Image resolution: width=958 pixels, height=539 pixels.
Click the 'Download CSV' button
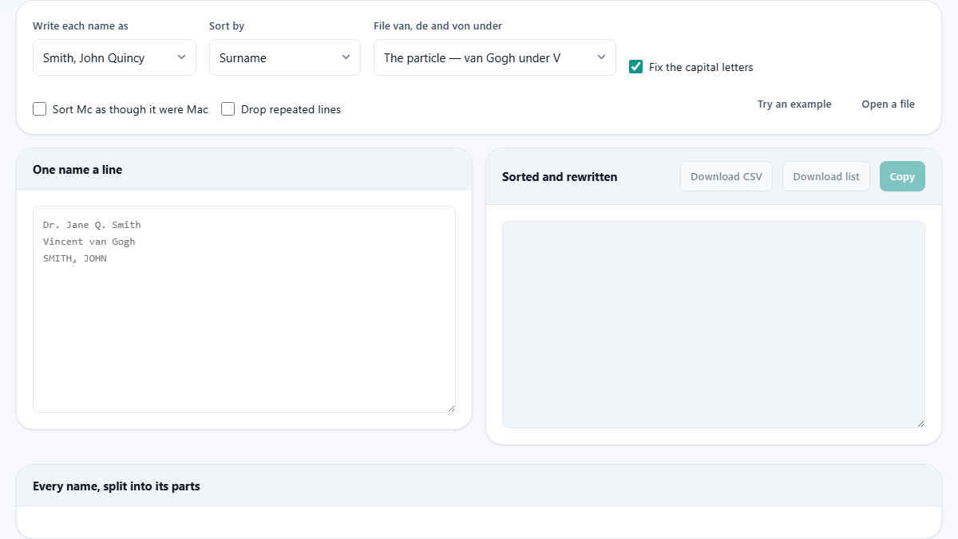[x=726, y=176]
